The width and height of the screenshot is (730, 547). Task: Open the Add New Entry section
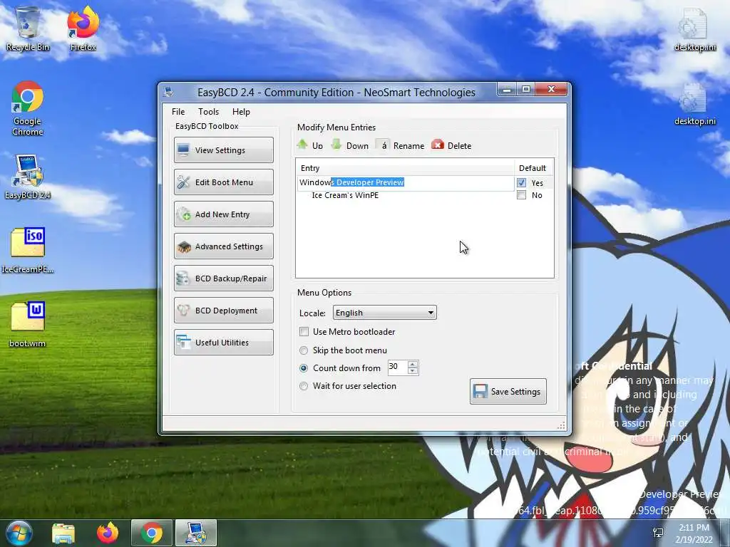click(223, 214)
